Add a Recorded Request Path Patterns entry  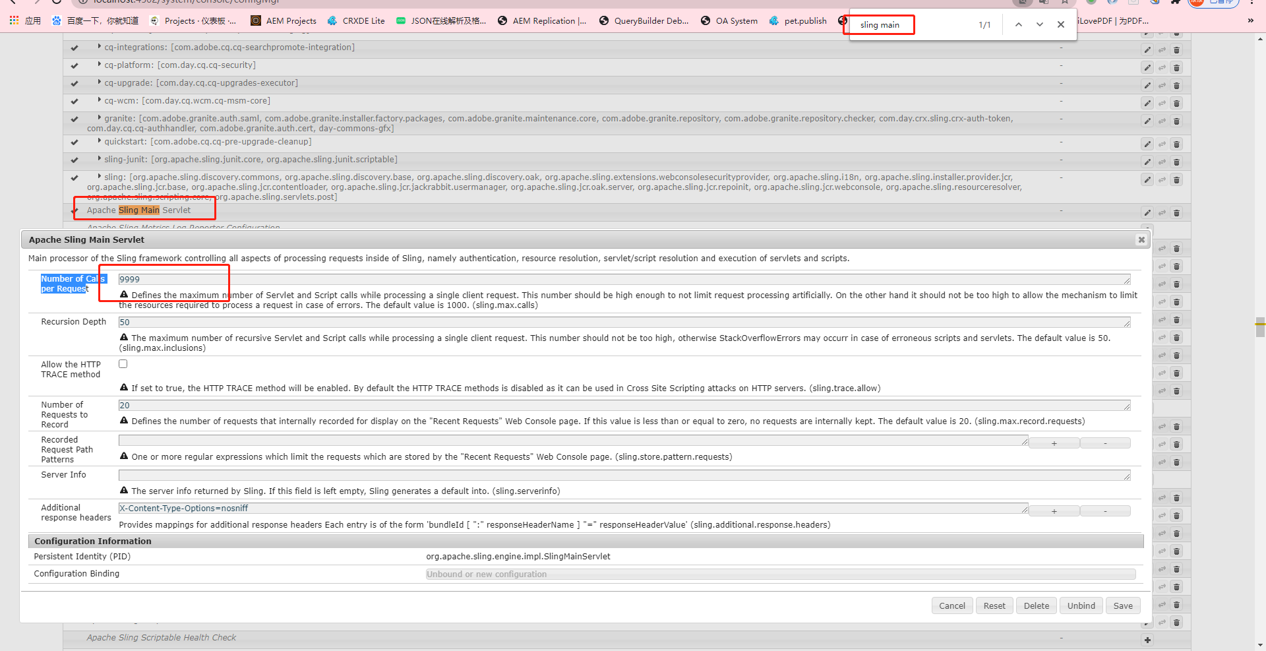pos(1054,443)
